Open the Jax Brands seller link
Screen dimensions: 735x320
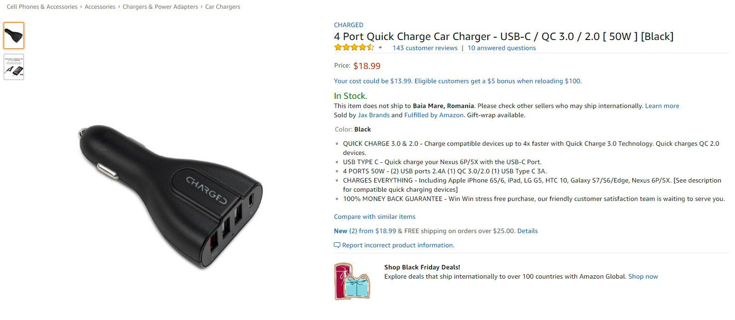(373, 115)
